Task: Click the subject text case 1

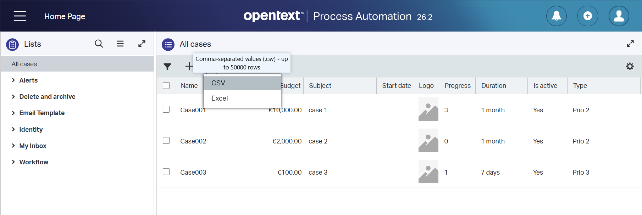Action: click(318, 110)
